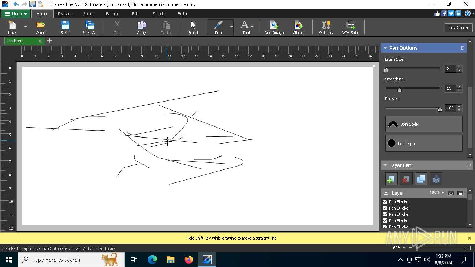Increase Smoothing value with up stepper
The width and height of the screenshot is (475, 267).
point(459,87)
